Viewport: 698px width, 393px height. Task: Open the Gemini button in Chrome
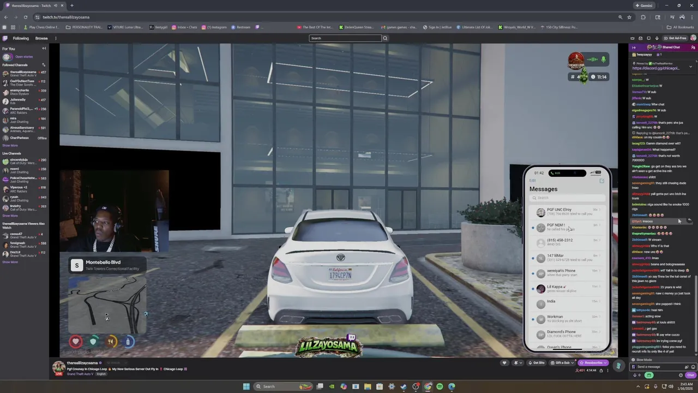pyautogui.click(x=644, y=5)
